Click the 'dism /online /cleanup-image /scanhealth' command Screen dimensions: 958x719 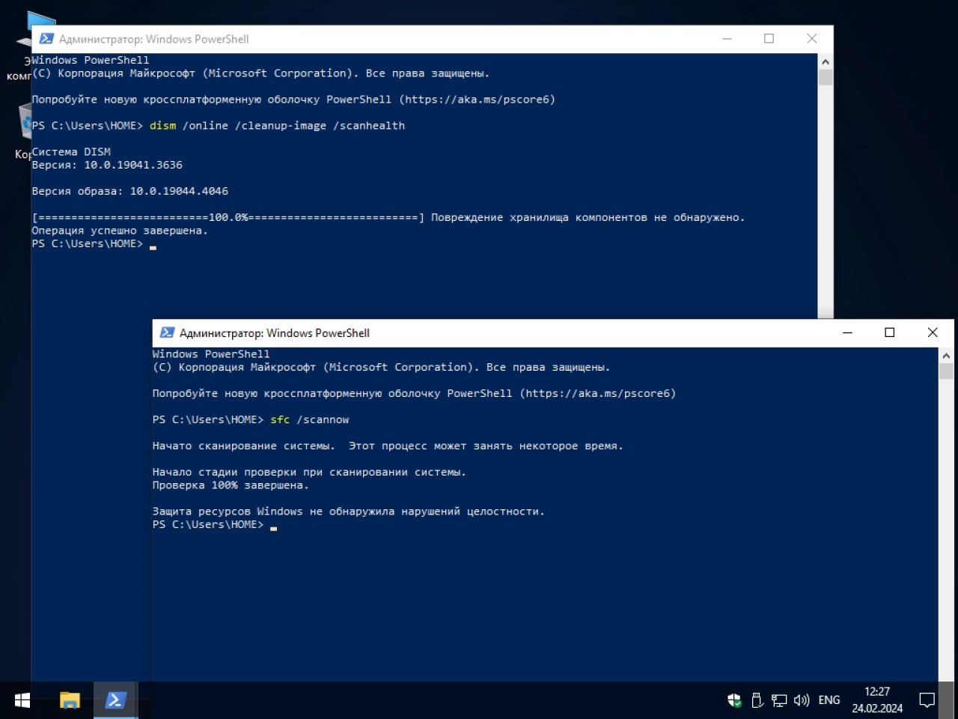click(277, 126)
